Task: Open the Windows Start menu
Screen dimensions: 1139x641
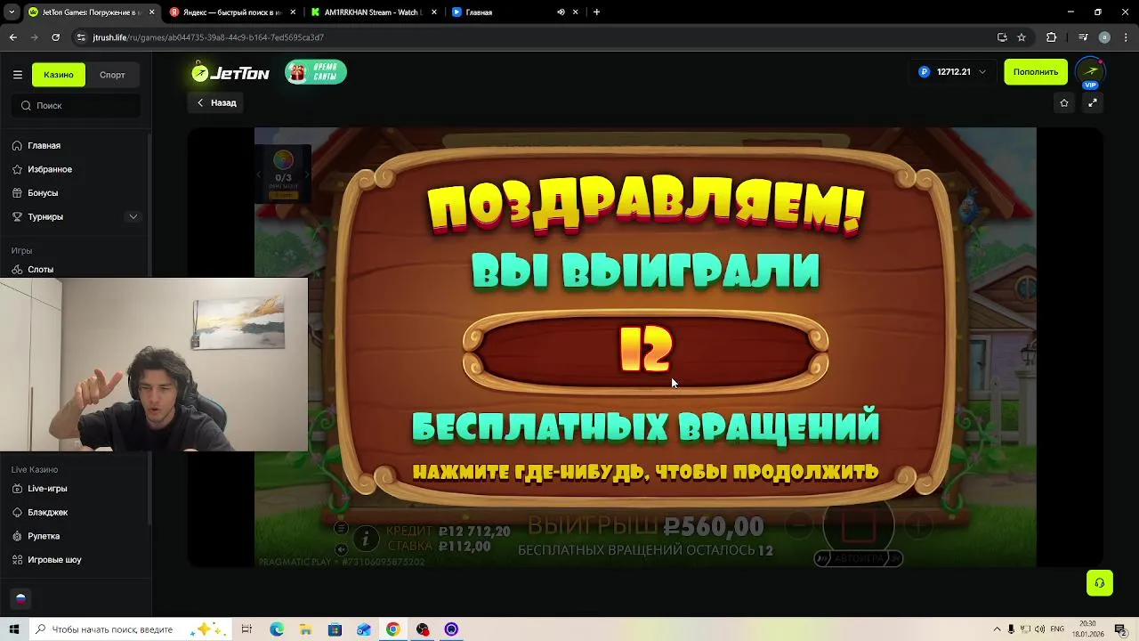Action: tap(13, 629)
